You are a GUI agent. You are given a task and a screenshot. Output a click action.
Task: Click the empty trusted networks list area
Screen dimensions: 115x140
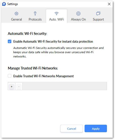[x=65, y=86]
